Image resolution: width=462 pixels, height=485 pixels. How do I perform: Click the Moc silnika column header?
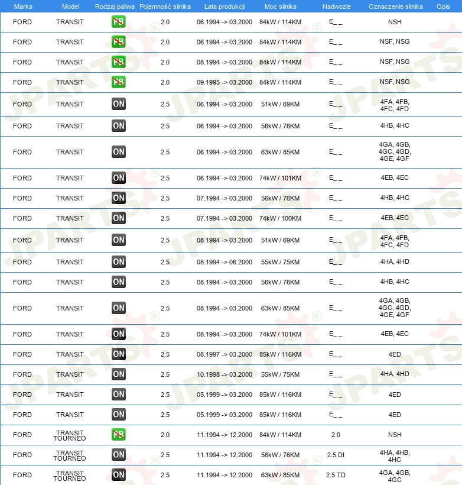point(280,7)
